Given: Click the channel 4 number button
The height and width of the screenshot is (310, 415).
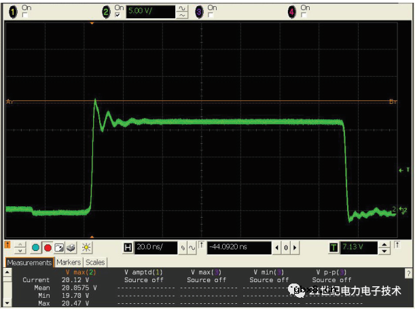Looking at the screenshot, I should 291,12.
